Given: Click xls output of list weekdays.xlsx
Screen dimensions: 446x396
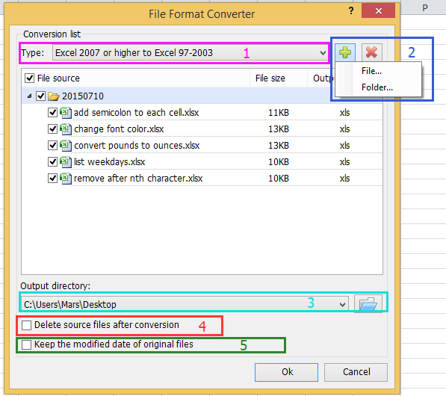Looking at the screenshot, I should coord(344,162).
